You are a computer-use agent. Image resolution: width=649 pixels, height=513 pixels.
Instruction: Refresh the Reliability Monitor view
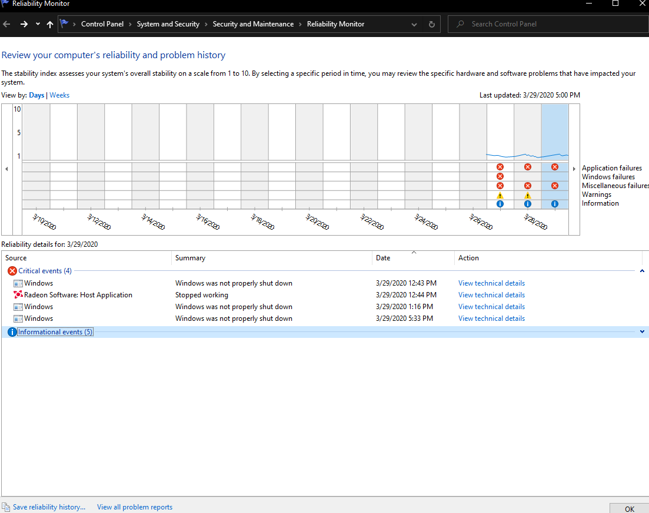(x=432, y=24)
